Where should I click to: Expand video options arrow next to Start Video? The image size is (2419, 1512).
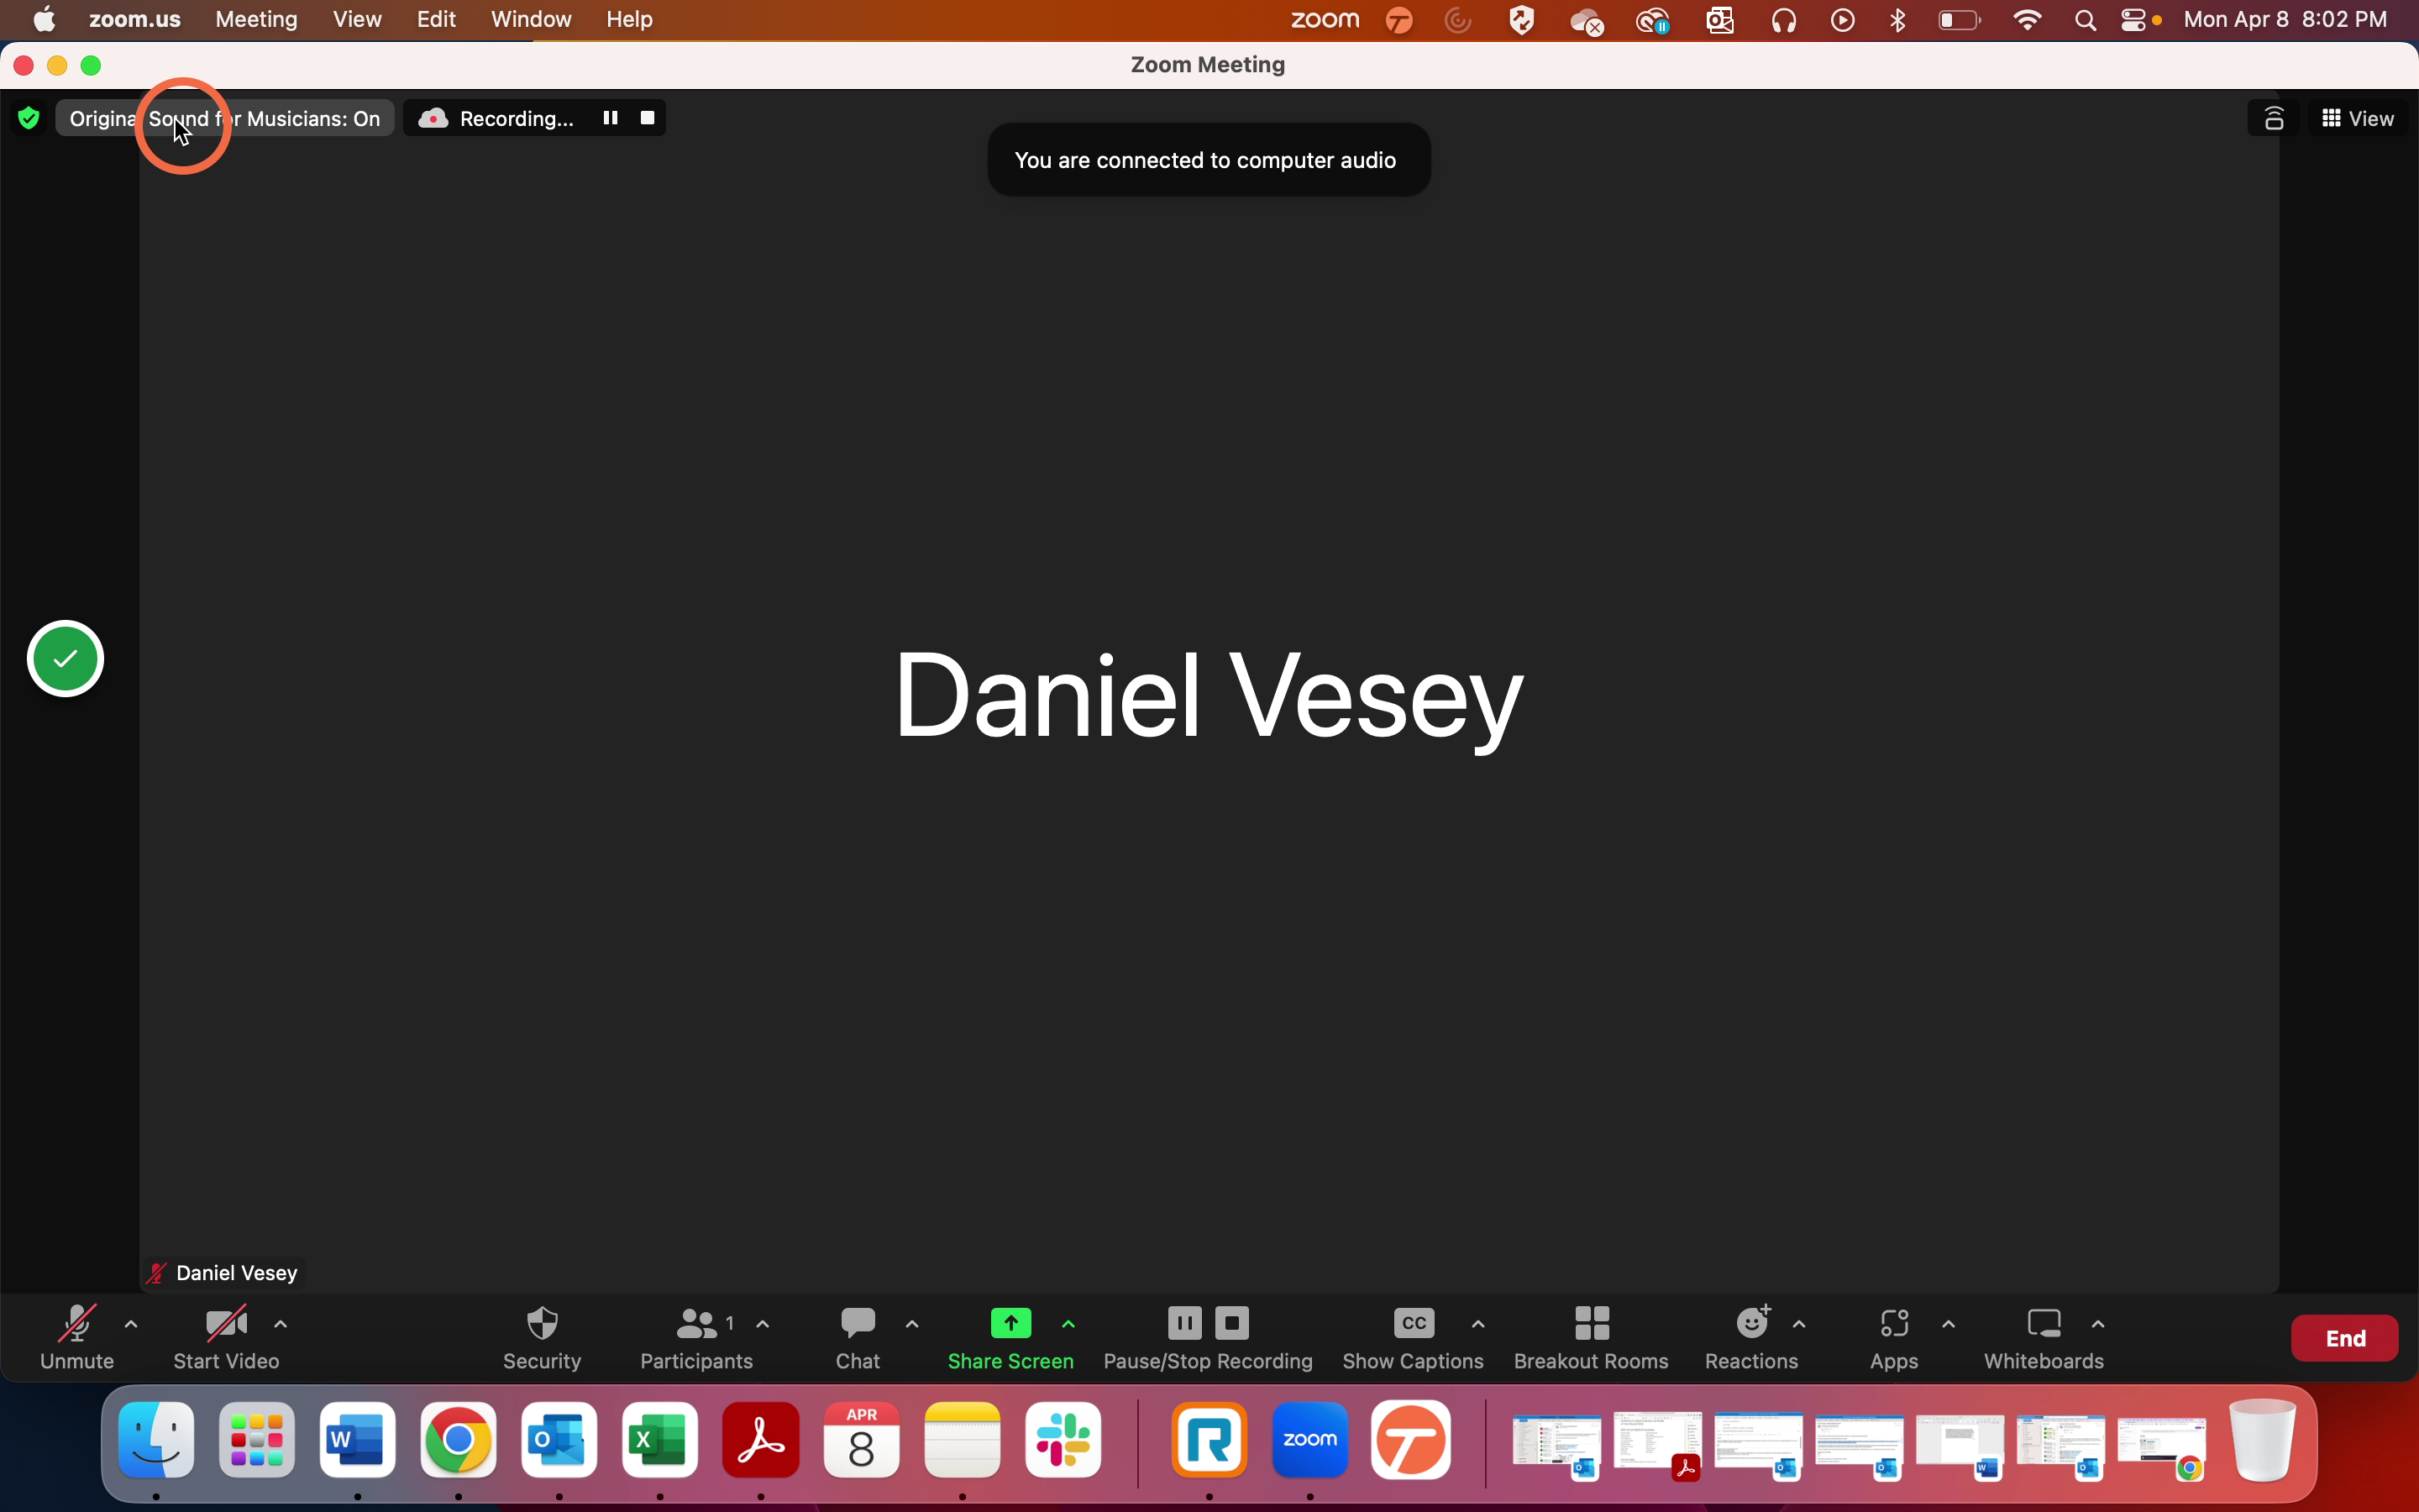tap(281, 1324)
